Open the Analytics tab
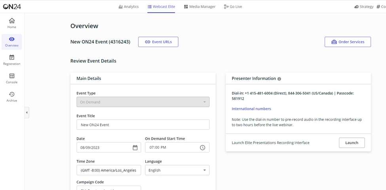Viewport: 386px width, 190px height. tap(129, 7)
